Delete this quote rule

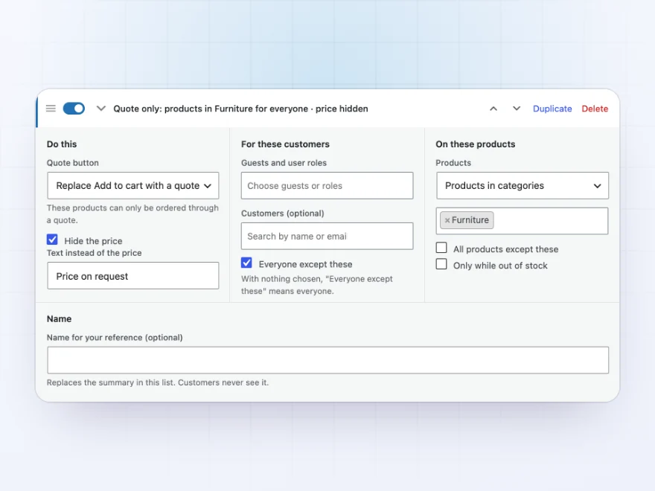595,109
